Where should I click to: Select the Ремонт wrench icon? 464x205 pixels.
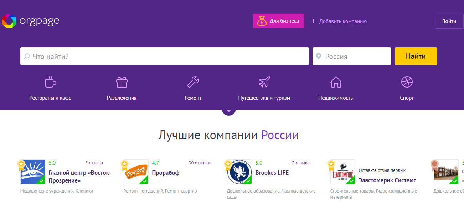(x=193, y=82)
